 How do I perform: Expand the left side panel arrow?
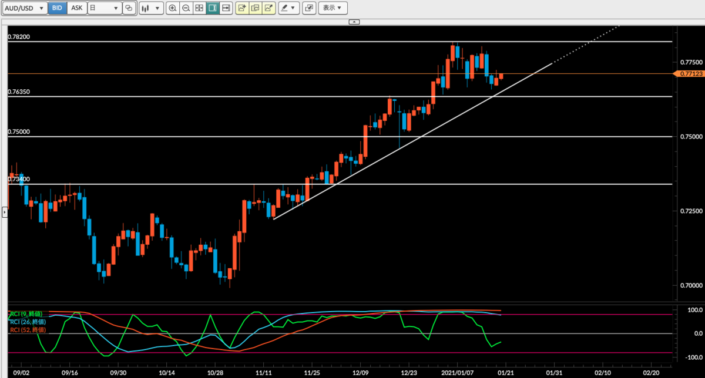point(5,212)
